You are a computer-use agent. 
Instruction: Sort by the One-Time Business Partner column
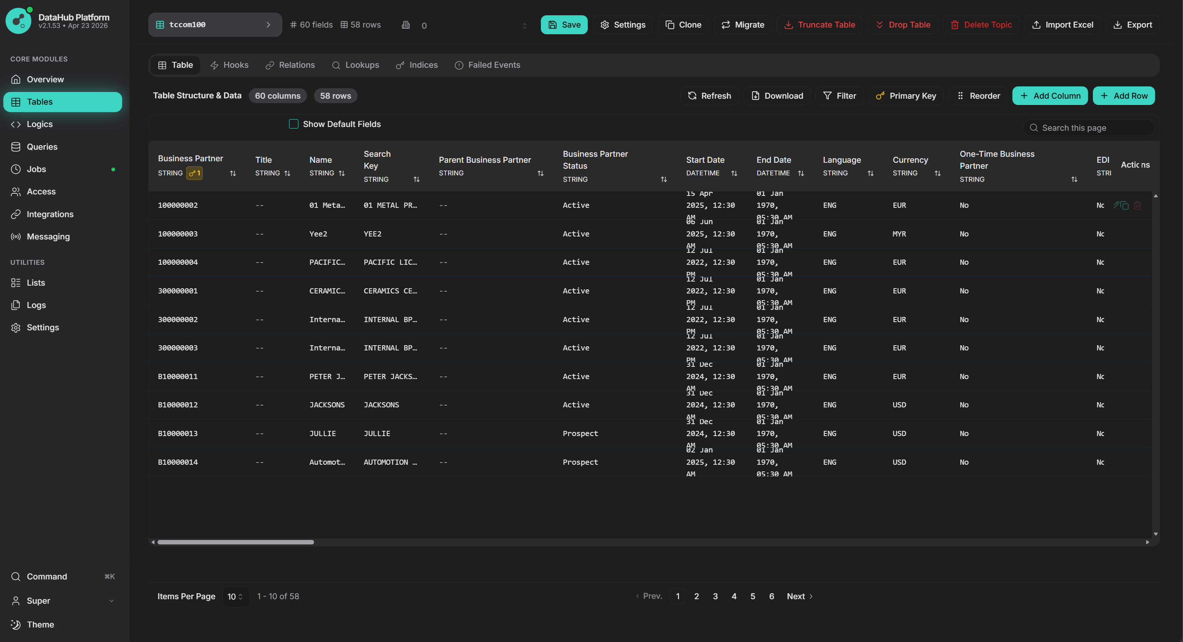(1075, 179)
